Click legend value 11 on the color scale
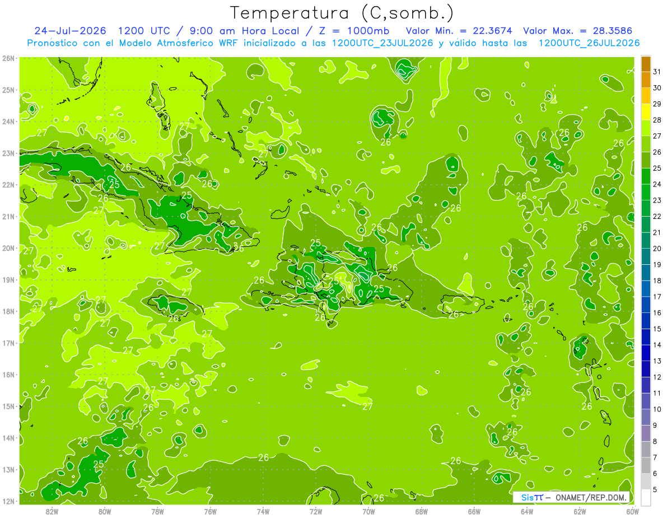The image size is (672, 519). [657, 393]
